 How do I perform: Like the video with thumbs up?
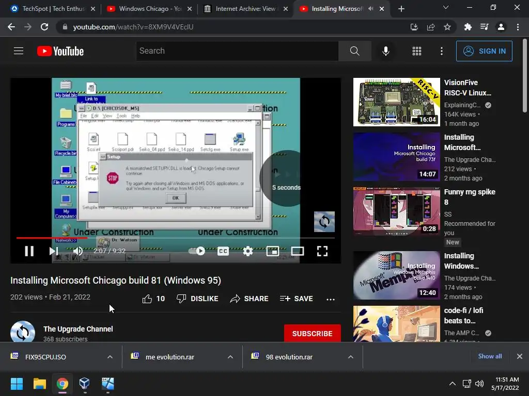coord(153,299)
